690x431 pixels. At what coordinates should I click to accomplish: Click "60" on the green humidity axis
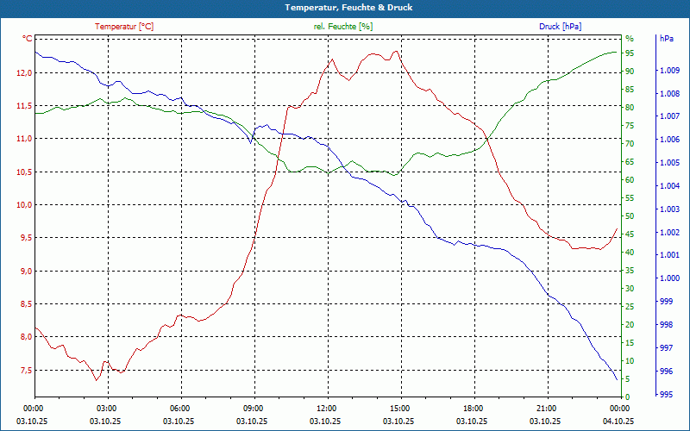(630, 180)
